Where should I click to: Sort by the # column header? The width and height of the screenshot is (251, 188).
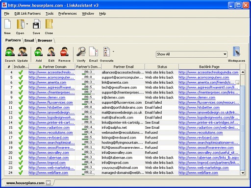[9, 67]
